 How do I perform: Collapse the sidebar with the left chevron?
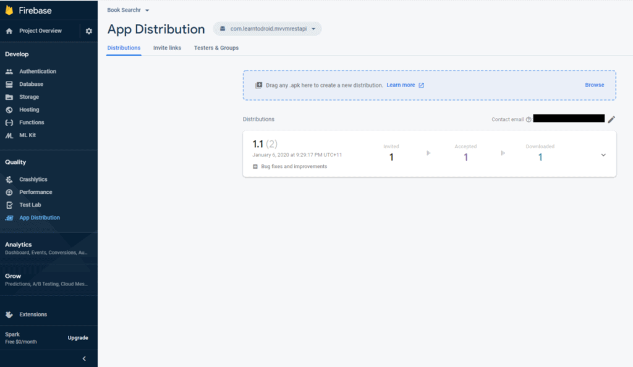click(x=84, y=358)
